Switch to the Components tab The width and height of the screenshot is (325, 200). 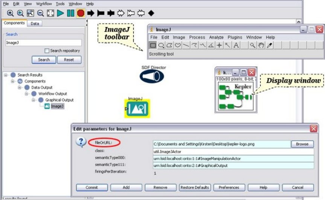[x=14, y=23]
